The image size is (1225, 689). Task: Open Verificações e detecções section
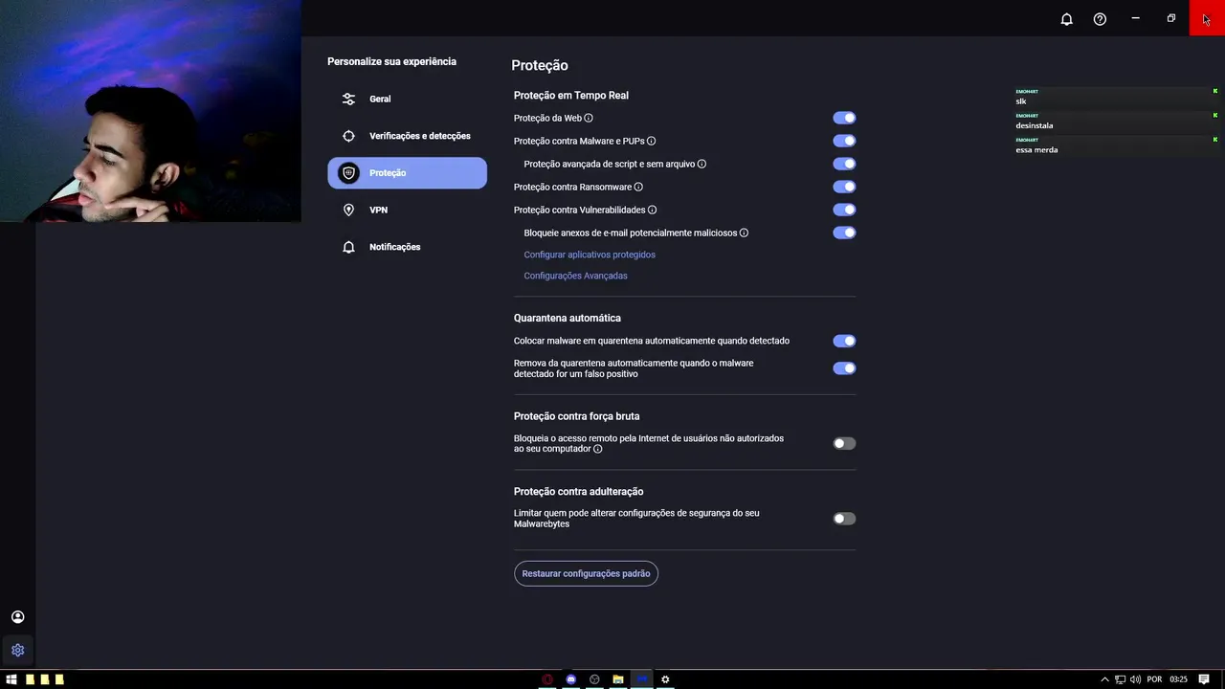point(407,136)
